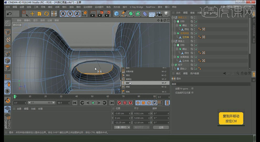
Task: Open the Floor environment icon
Action: 152,14
